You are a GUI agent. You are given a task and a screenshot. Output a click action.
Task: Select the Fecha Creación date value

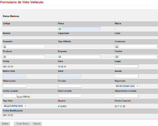120,106
